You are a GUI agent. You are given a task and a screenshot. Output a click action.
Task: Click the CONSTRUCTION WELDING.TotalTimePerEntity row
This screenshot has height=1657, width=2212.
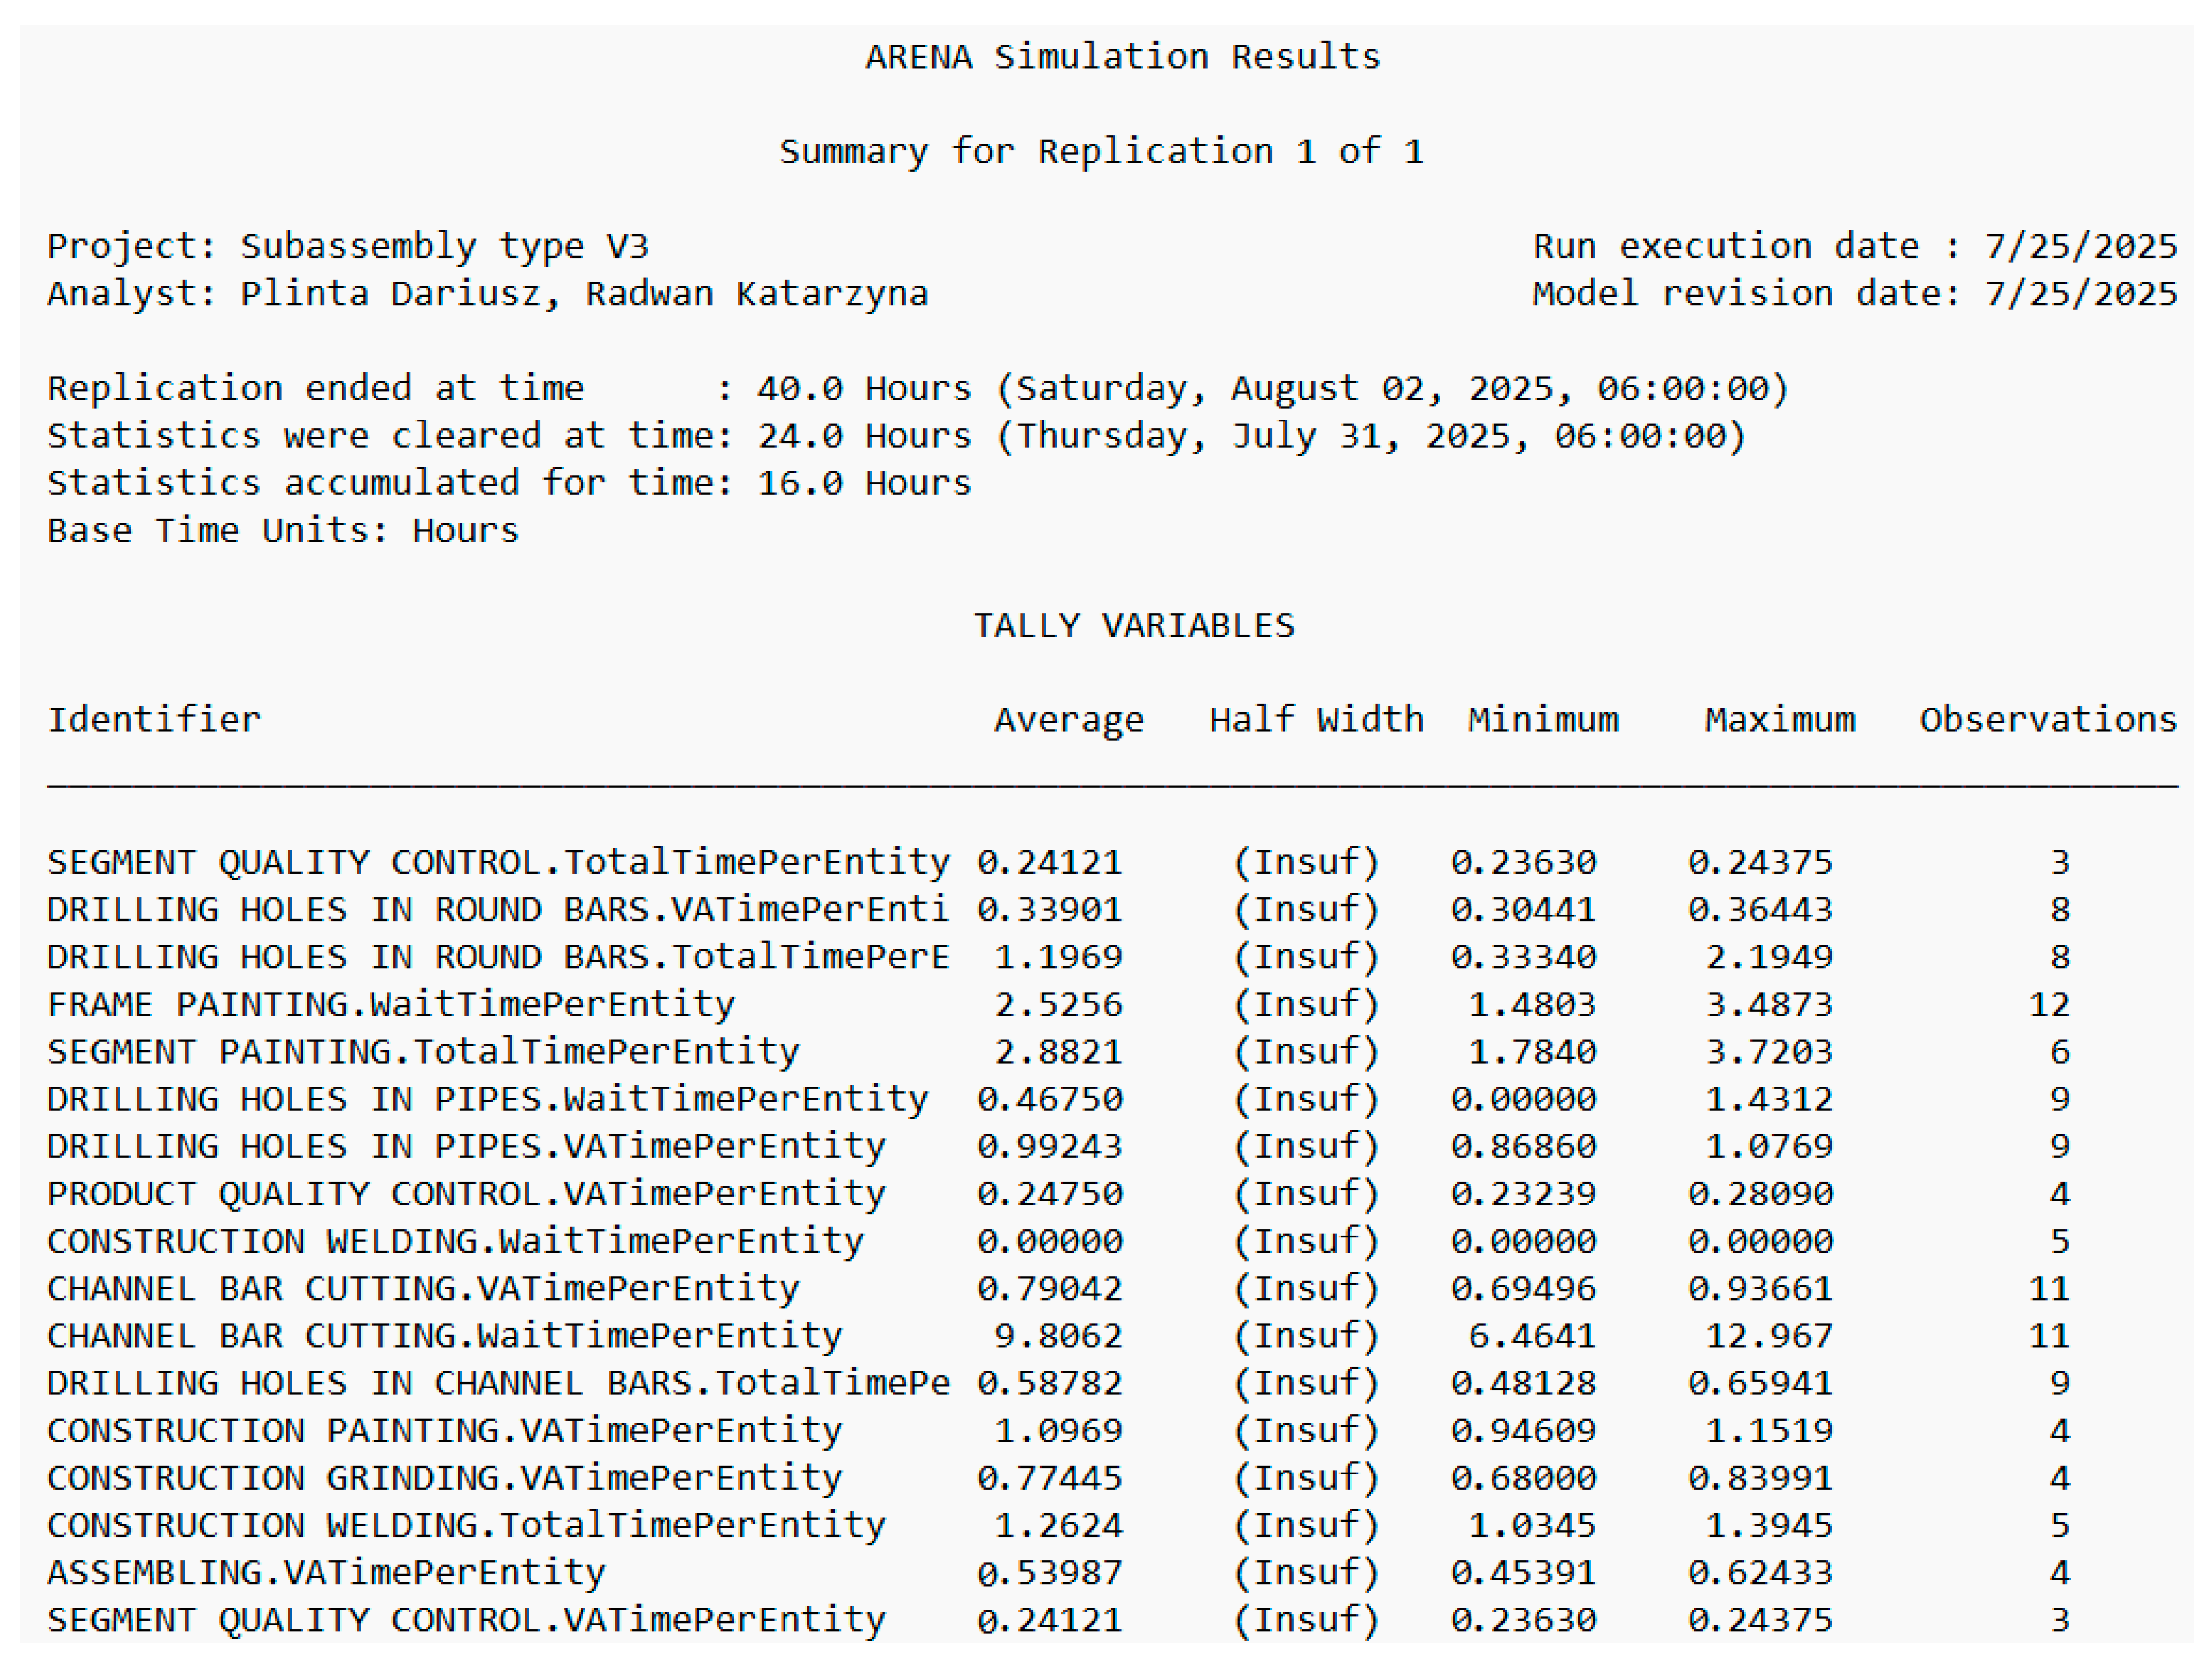466,1526
